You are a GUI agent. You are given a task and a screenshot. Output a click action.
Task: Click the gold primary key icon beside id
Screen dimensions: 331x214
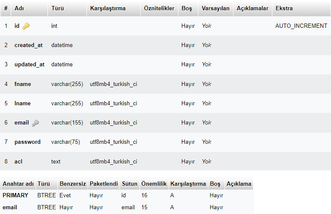26,26
